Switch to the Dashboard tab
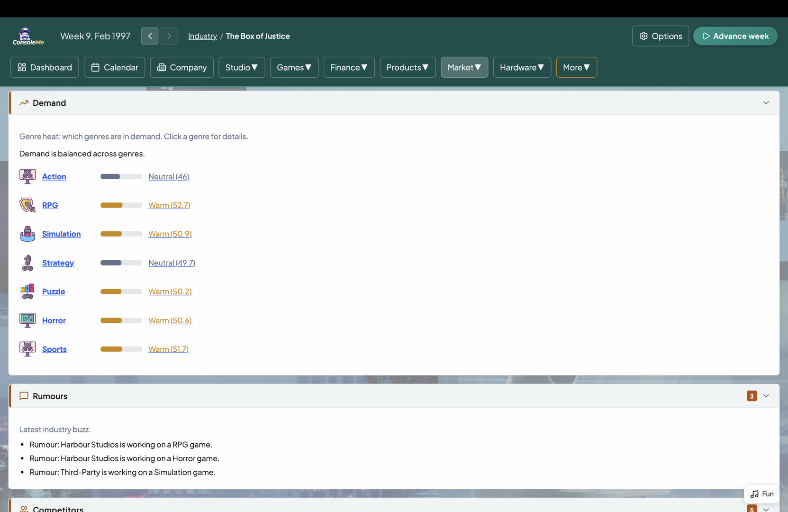The height and width of the screenshot is (512, 788). [x=44, y=67]
